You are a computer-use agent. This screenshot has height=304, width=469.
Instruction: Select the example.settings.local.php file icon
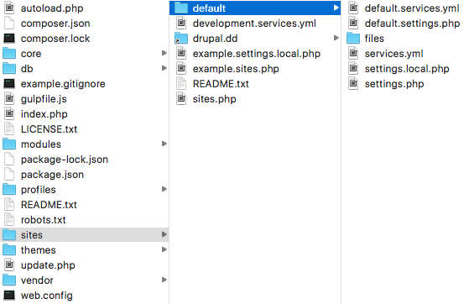point(181,54)
